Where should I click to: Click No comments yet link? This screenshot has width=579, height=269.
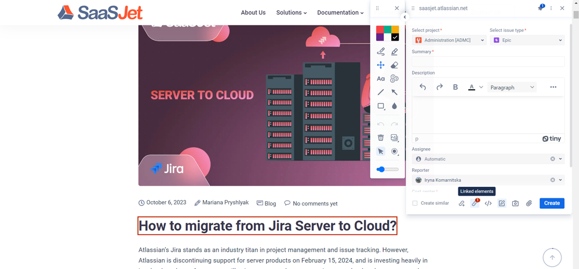[315, 204]
